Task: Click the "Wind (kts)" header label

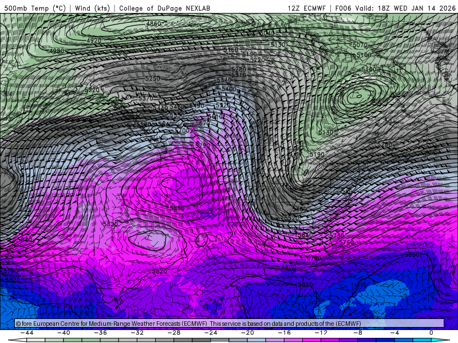Action: (92, 8)
